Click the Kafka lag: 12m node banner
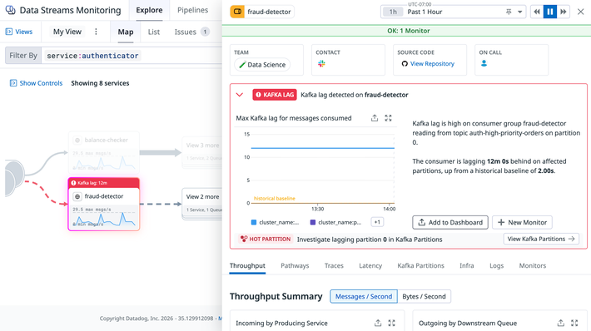 [x=104, y=183]
